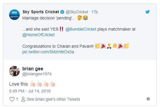Click the Love this tweet text
This screenshot has height=108, width=160.
pyautogui.click(x=19, y=84)
